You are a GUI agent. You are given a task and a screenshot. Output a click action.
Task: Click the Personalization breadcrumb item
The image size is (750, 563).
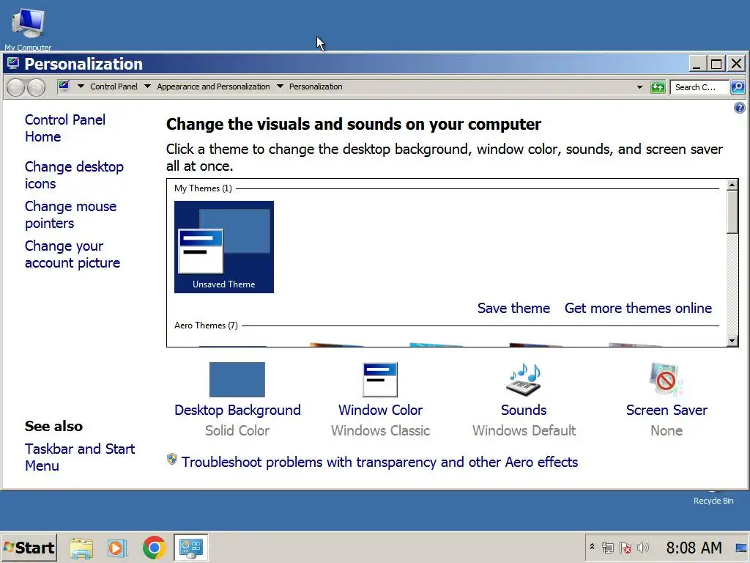[x=316, y=87]
